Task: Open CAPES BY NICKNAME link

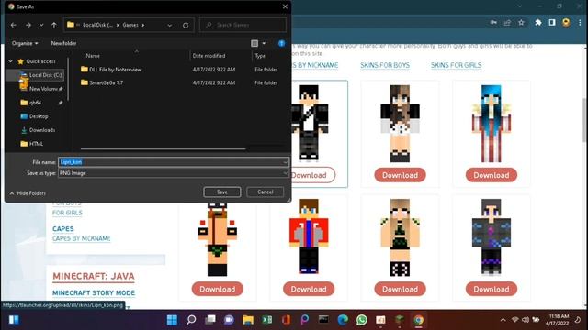Action: tap(82, 238)
